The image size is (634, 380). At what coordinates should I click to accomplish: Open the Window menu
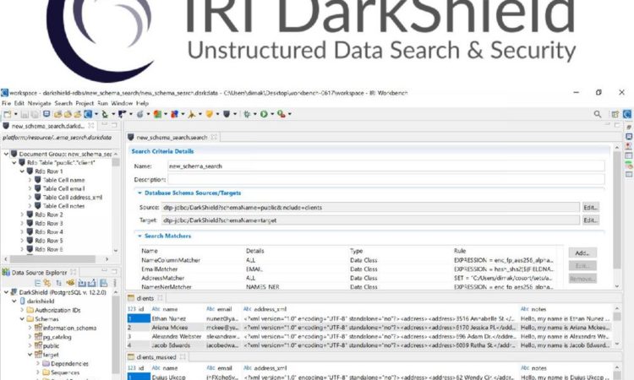coord(122,103)
